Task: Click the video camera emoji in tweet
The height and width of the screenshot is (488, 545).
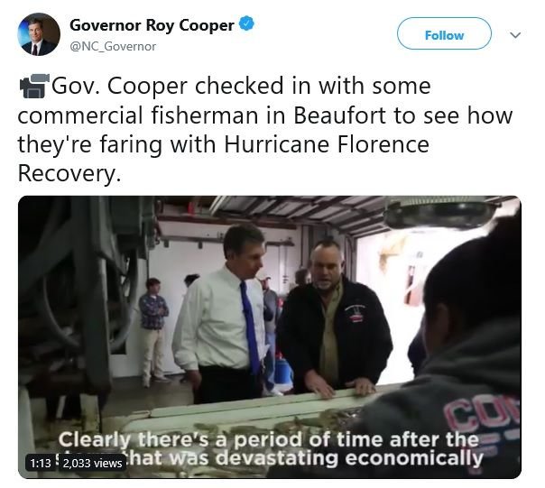Action: pos(33,86)
